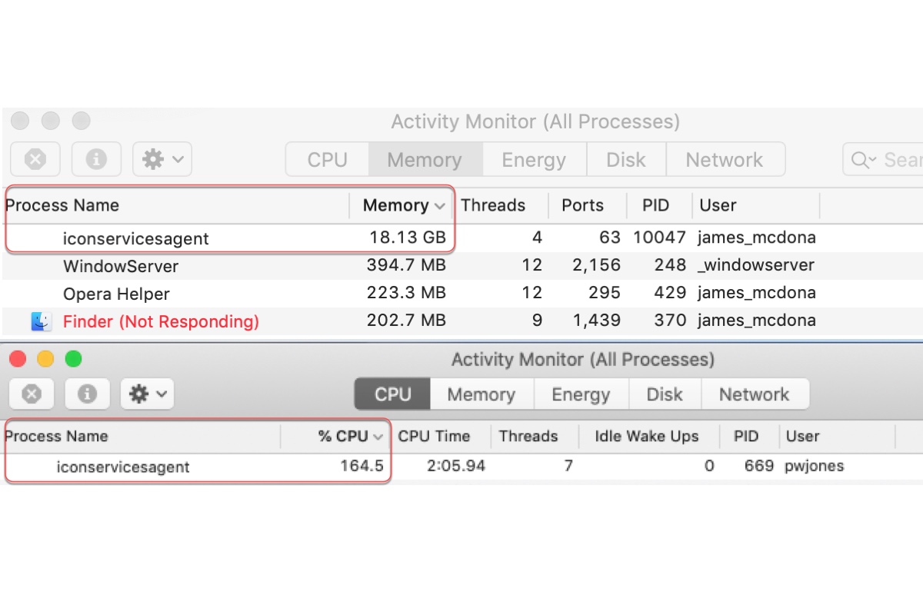Sort by PID column in upper window

click(656, 205)
